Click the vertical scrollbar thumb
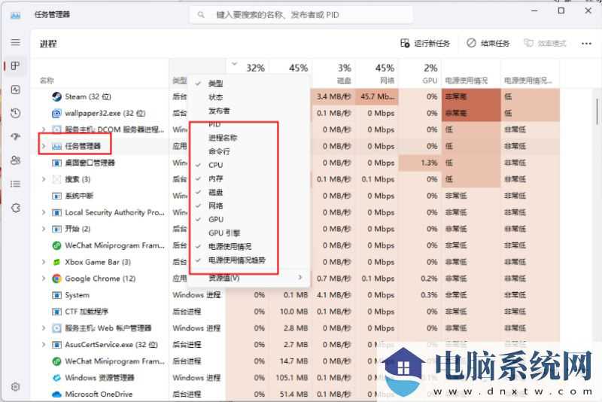This screenshot has width=602, height=402. (597, 111)
